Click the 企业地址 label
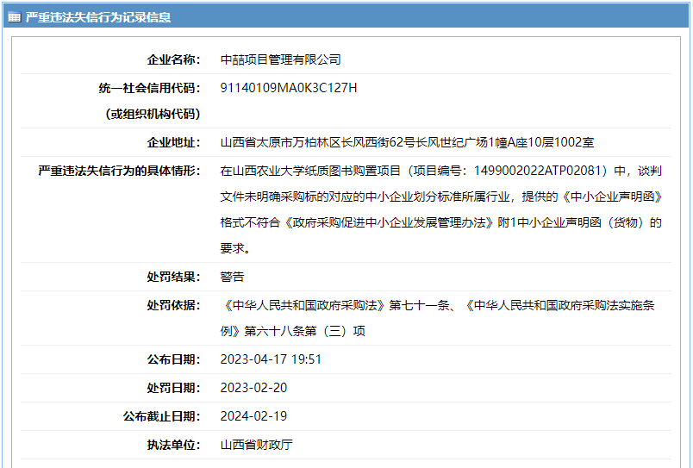This screenshot has width=693, height=468. pyautogui.click(x=173, y=142)
